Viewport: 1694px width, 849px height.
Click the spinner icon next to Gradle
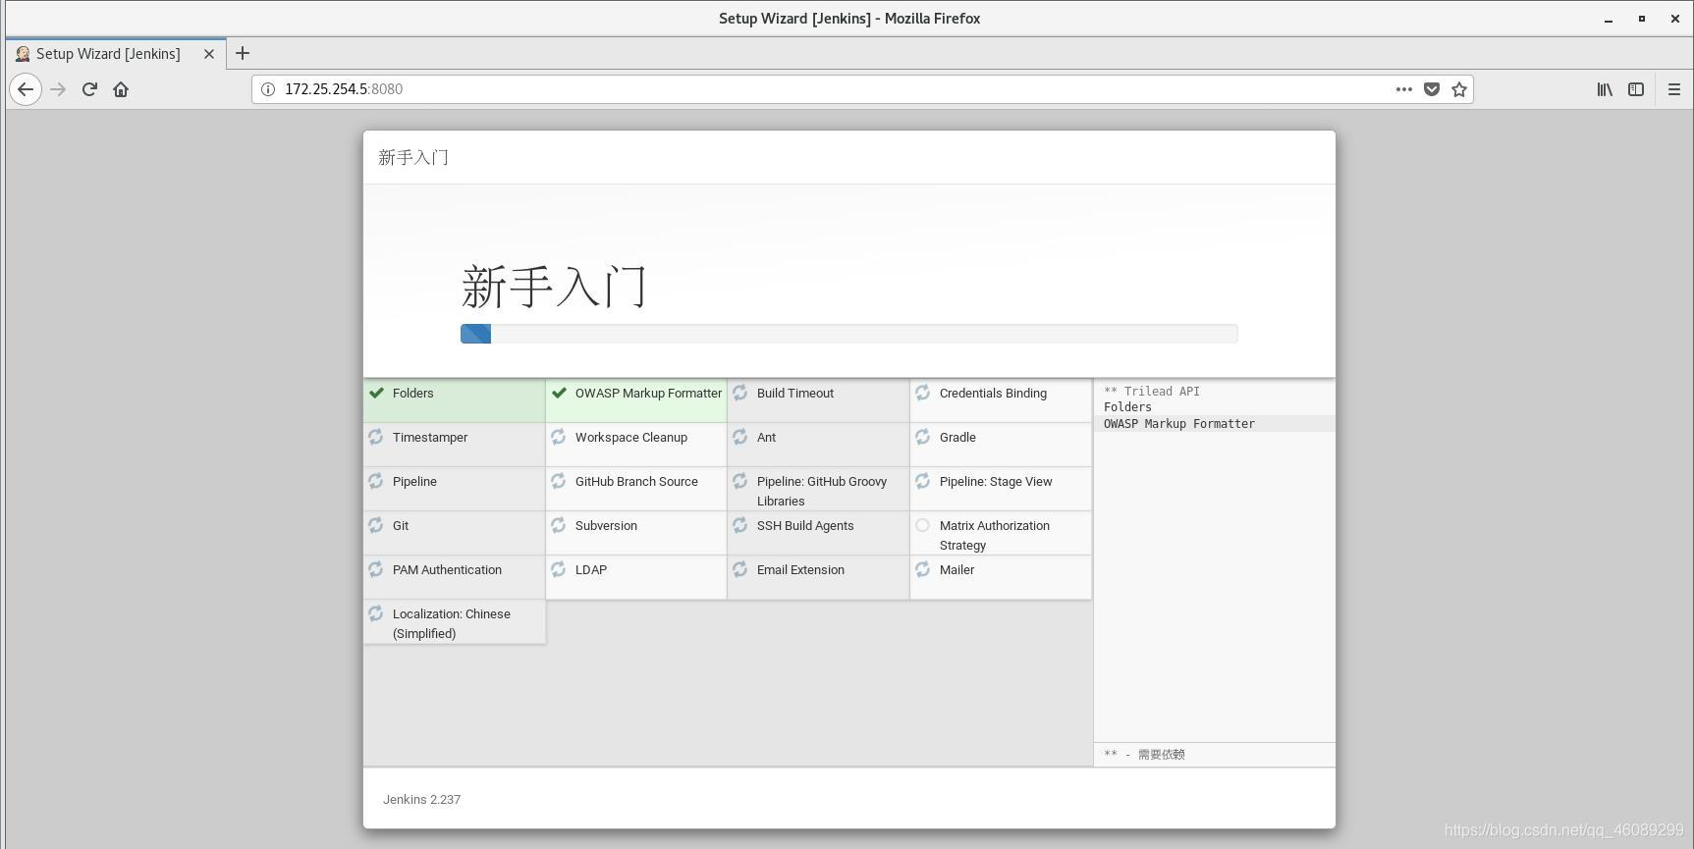(923, 437)
